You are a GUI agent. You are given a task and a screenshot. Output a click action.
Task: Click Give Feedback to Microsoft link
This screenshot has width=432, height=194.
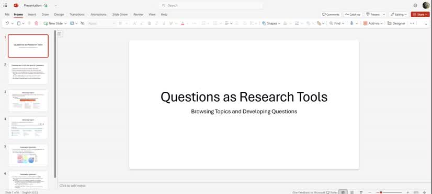(309, 192)
